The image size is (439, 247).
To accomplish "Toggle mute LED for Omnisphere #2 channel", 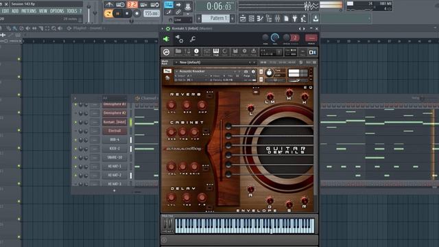I will [x=75, y=113].
